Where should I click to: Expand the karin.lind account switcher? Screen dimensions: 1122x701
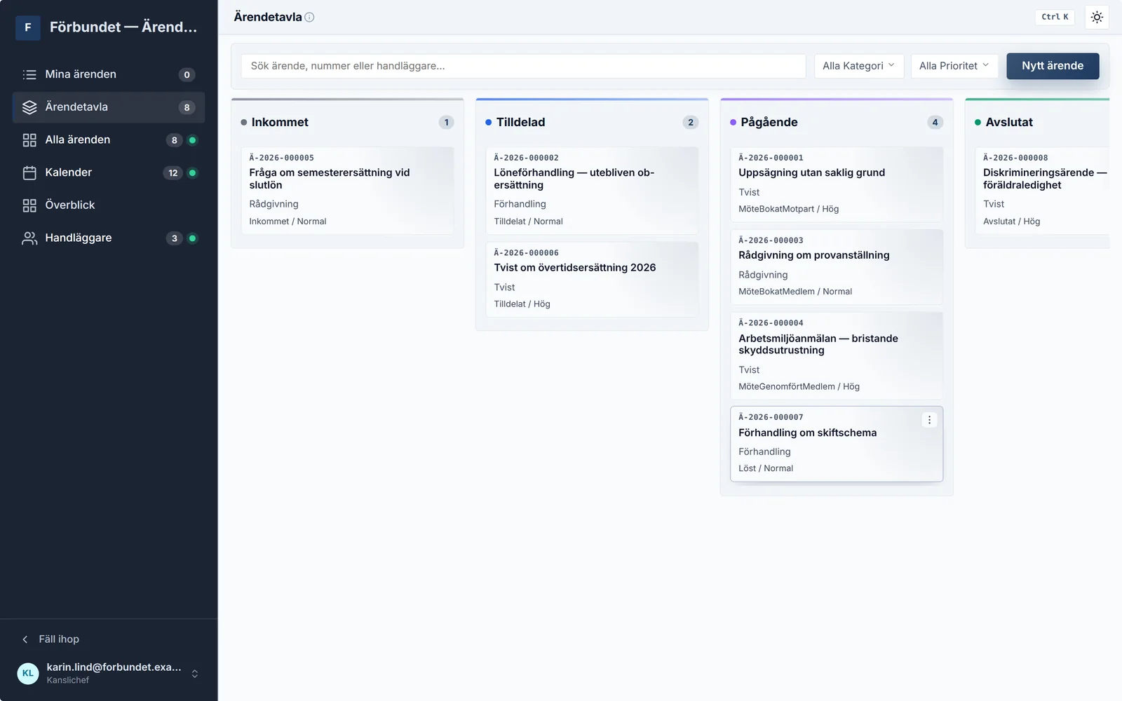pos(195,674)
